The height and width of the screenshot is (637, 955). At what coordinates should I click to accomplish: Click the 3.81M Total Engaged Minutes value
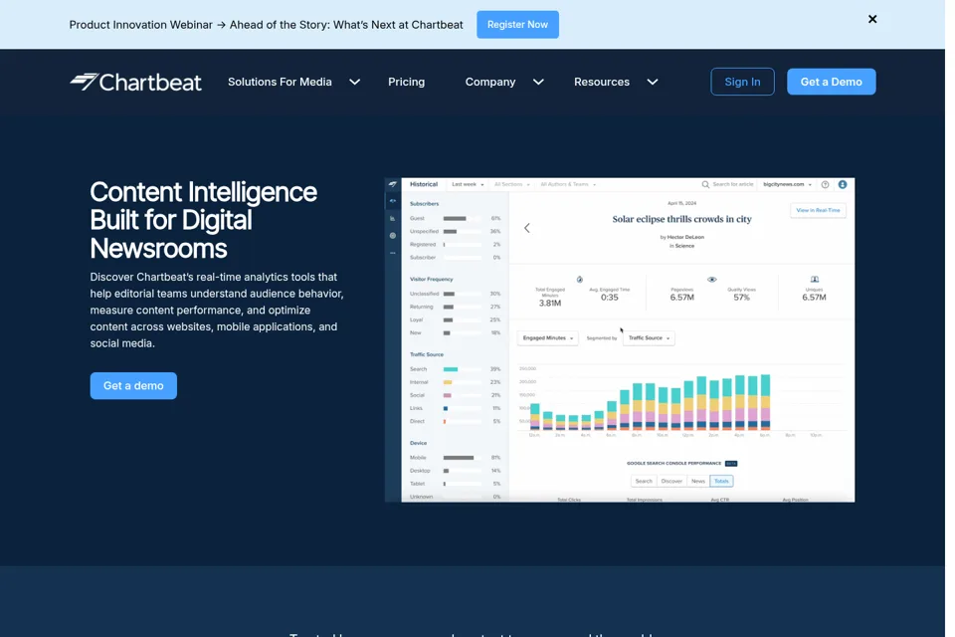550,303
